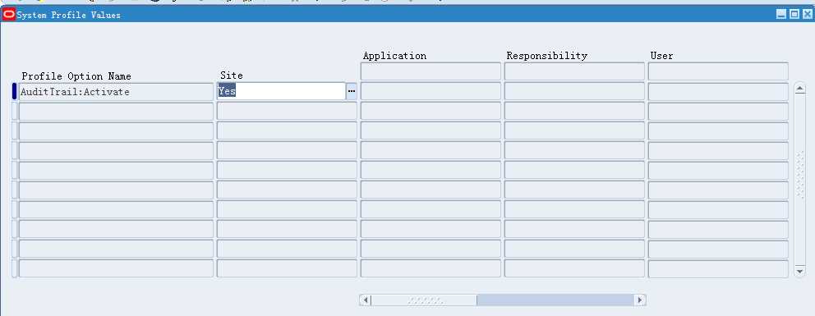Maximize the System Profile Values window
The height and width of the screenshot is (316, 815).
point(794,15)
